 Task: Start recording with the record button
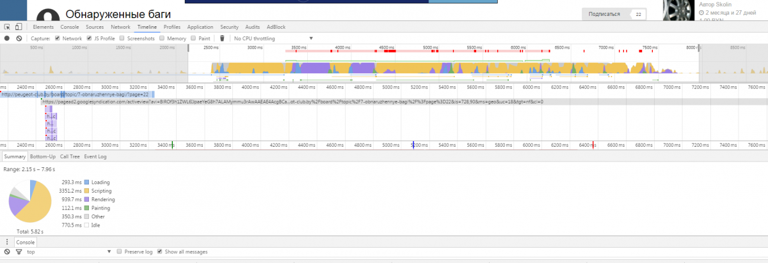pyautogui.click(x=6, y=38)
